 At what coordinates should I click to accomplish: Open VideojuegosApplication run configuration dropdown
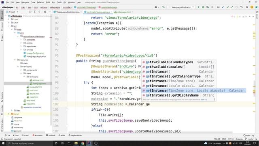(x=181, y=7)
